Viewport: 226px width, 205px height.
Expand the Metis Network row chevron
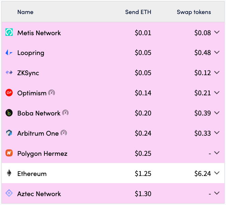pyautogui.click(x=217, y=32)
